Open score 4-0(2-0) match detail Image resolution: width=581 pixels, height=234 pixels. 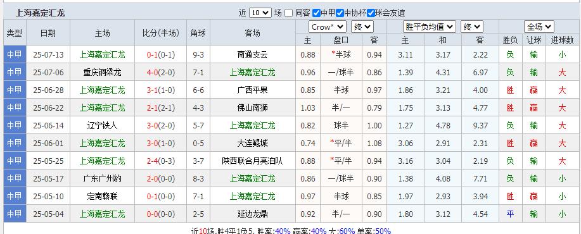161,73
